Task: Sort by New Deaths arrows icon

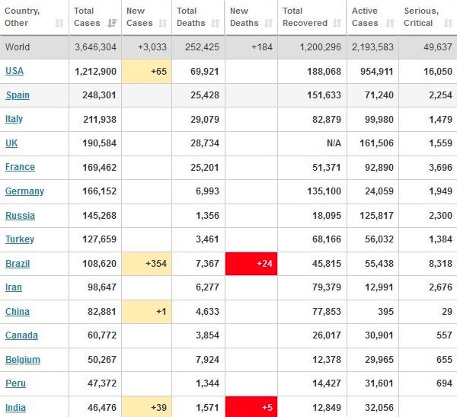Action: click(268, 23)
